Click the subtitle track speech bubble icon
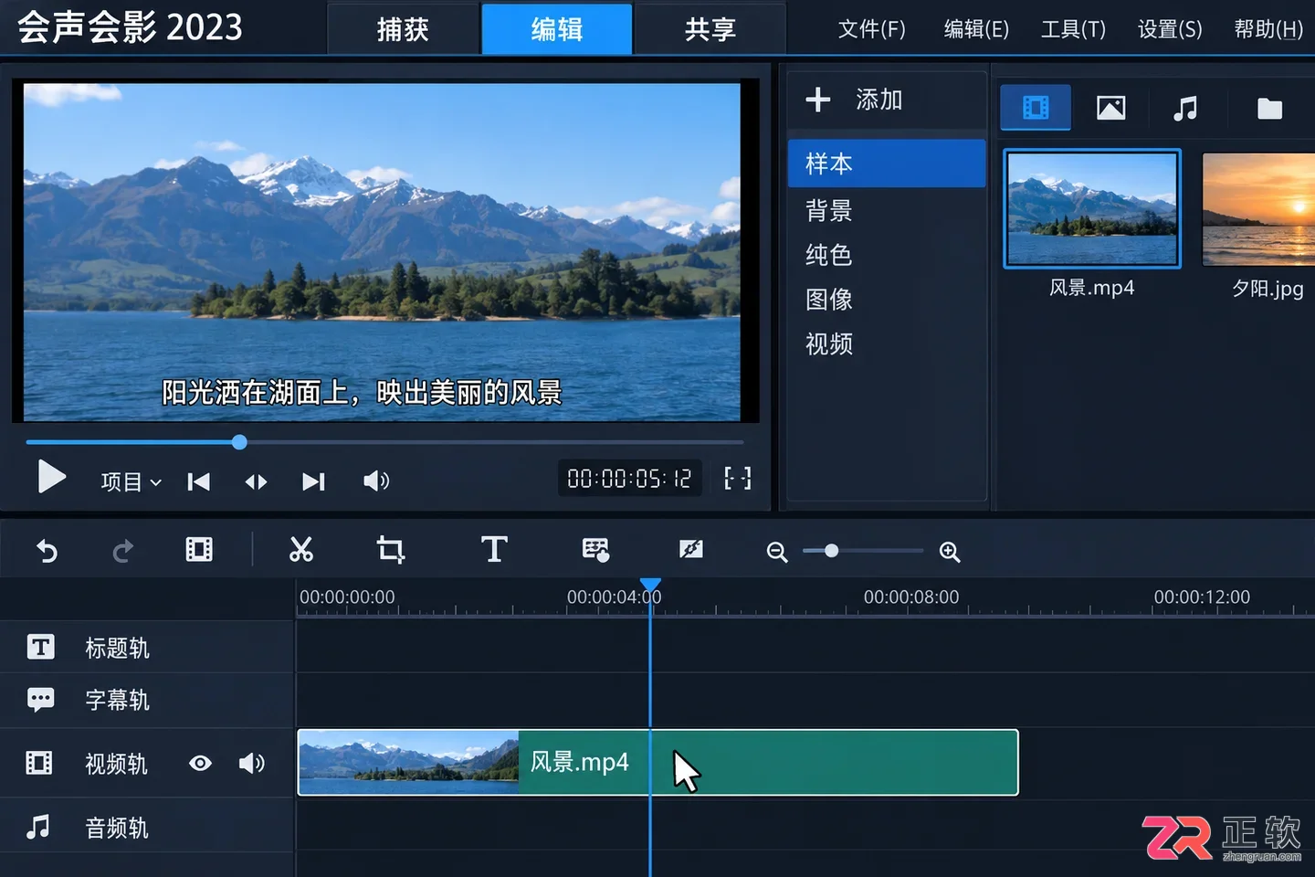1315x877 pixels. (40, 700)
